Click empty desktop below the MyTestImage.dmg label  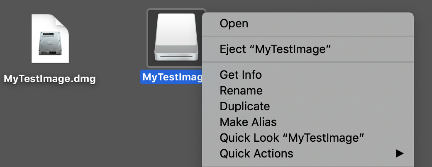(50, 124)
